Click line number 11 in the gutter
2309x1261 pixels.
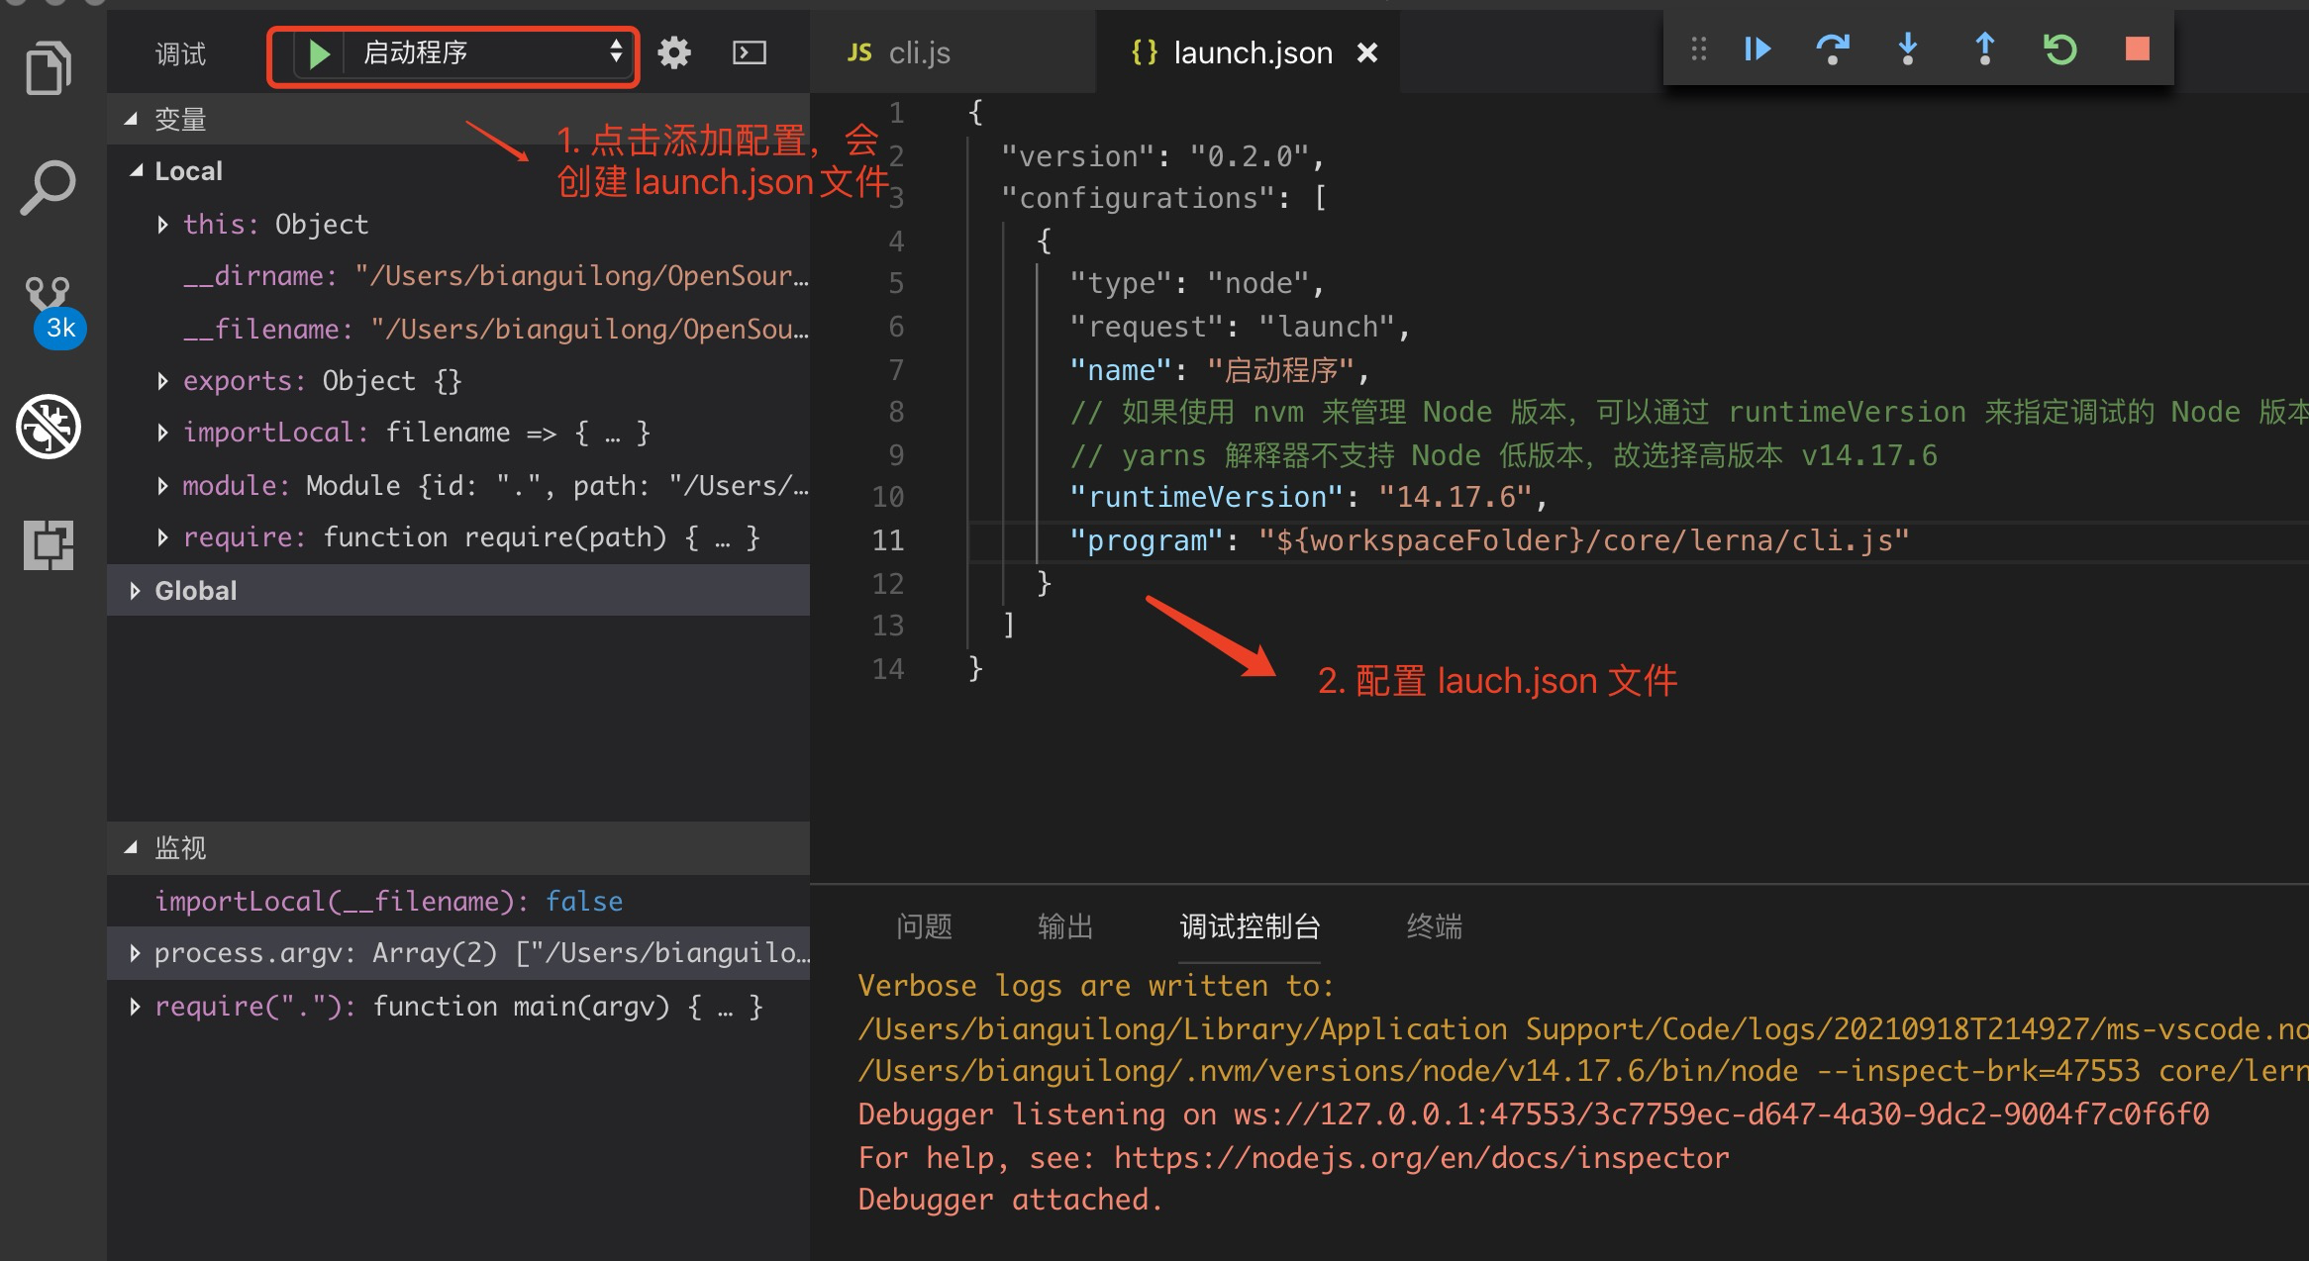point(888,540)
